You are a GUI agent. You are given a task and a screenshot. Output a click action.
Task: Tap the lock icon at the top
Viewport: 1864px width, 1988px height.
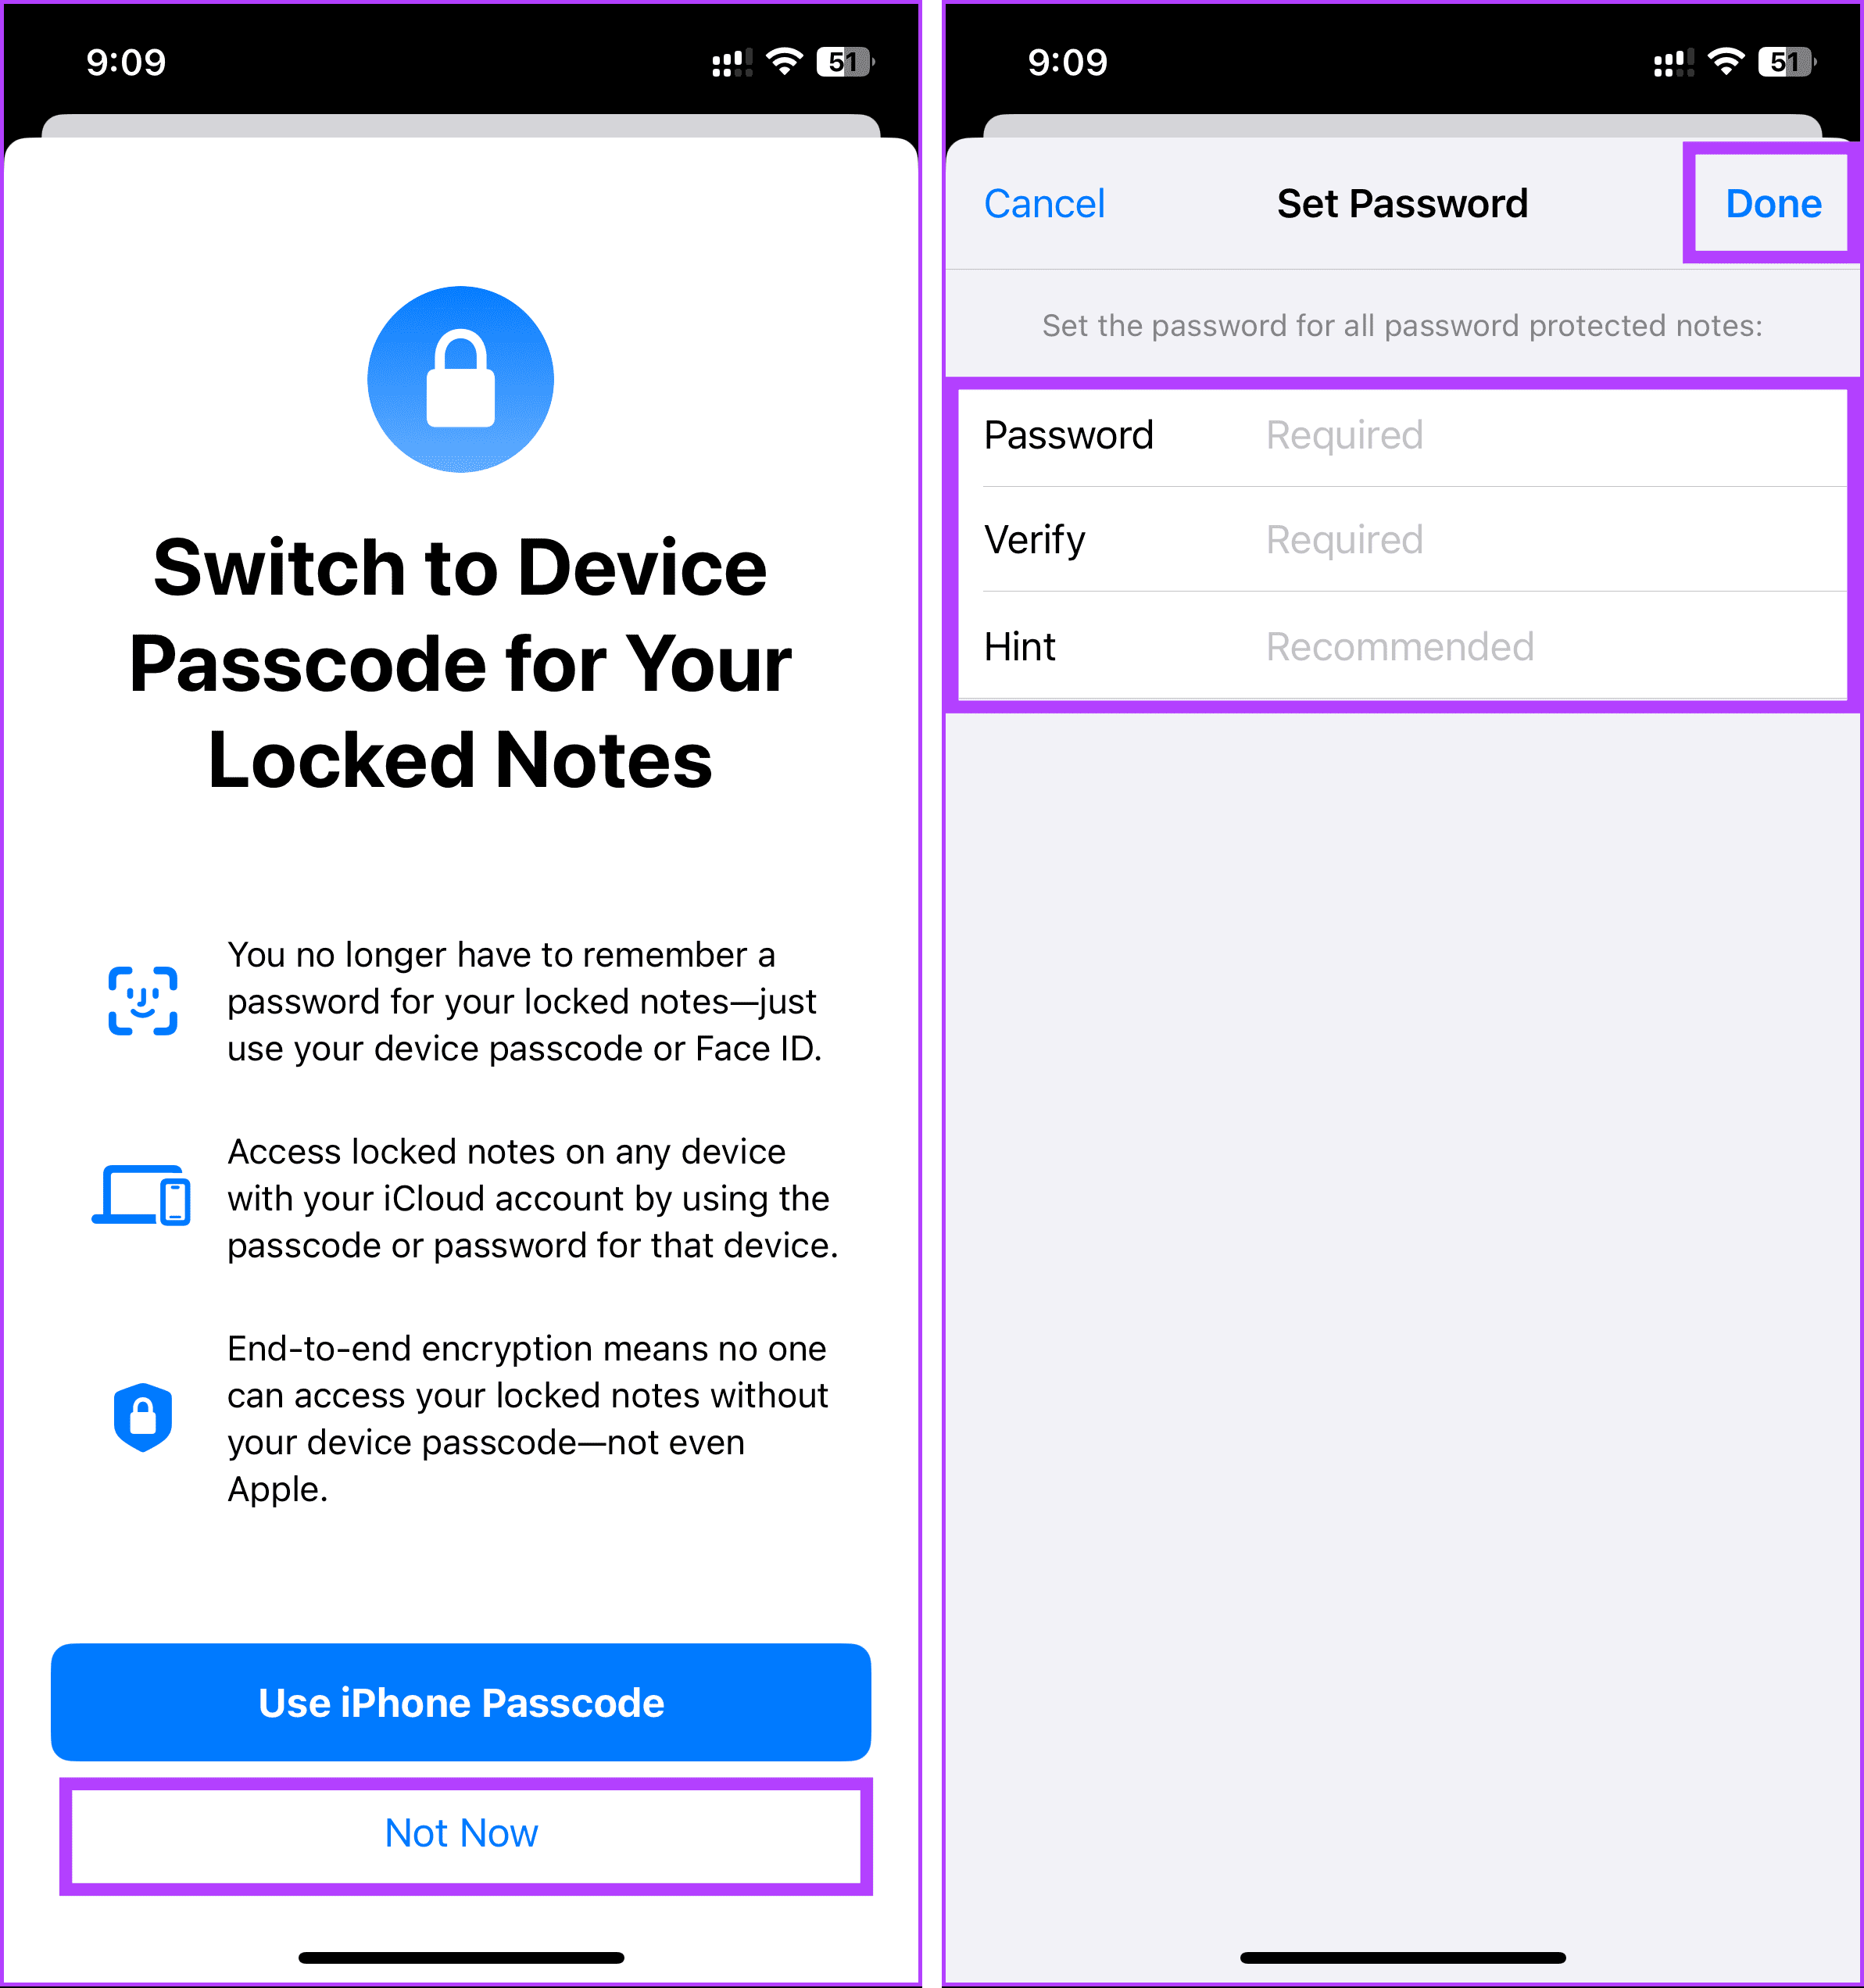pyautogui.click(x=463, y=377)
